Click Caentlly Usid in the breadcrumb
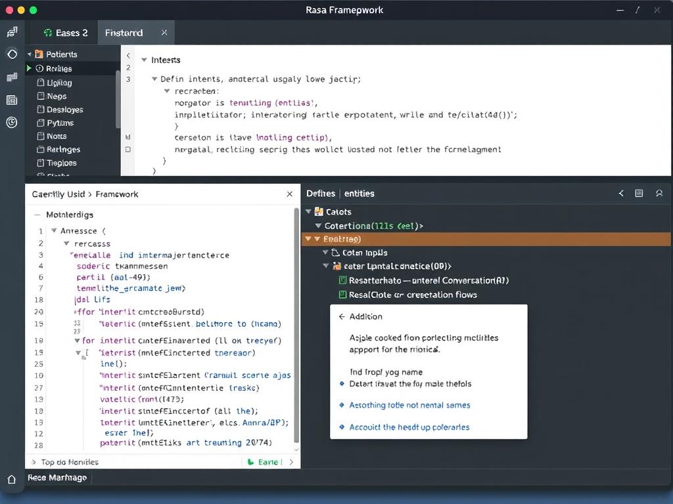 pos(58,194)
